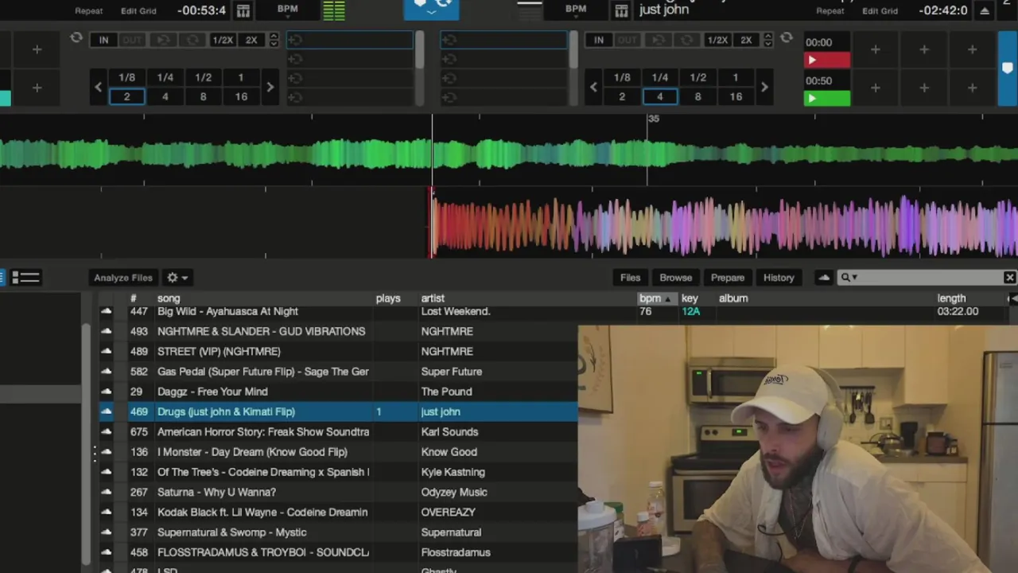The width and height of the screenshot is (1018, 573).
Task: Open the History panel tab
Action: (779, 278)
